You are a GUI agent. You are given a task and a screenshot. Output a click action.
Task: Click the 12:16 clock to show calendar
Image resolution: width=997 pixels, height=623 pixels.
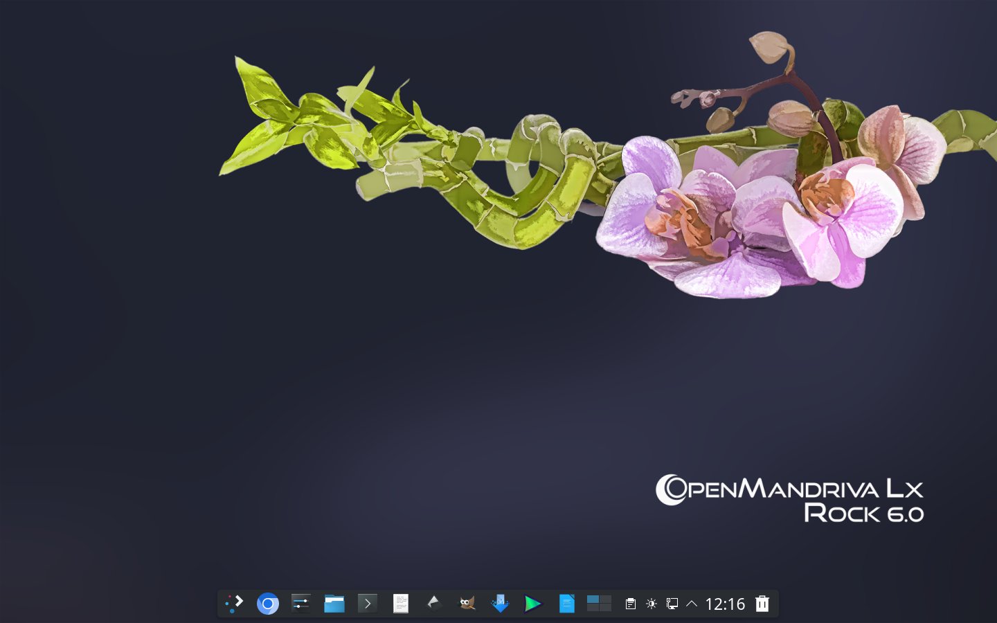point(725,604)
